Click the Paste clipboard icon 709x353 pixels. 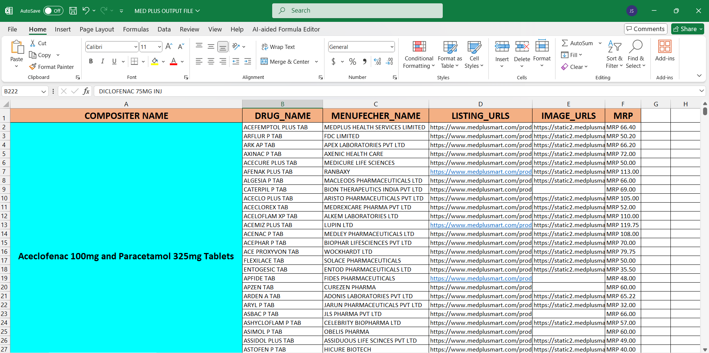click(x=17, y=47)
